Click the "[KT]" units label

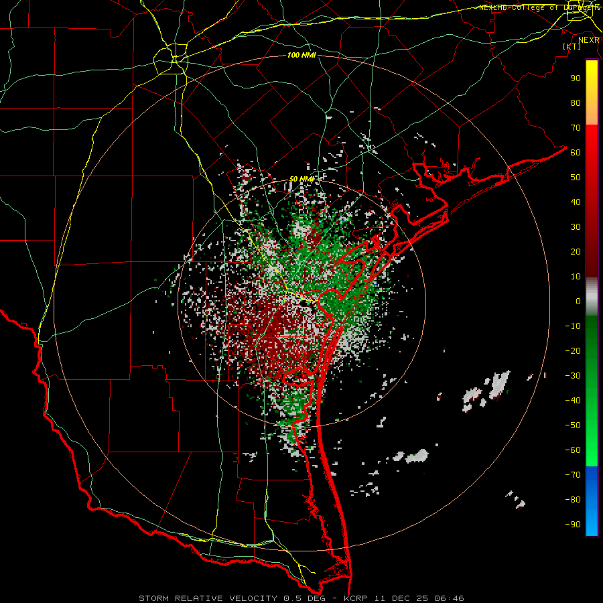[572, 46]
